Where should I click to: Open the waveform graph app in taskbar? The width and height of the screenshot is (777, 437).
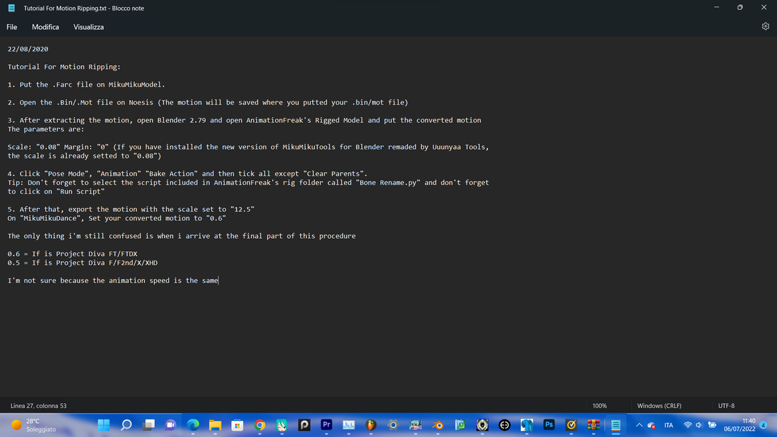pos(348,425)
